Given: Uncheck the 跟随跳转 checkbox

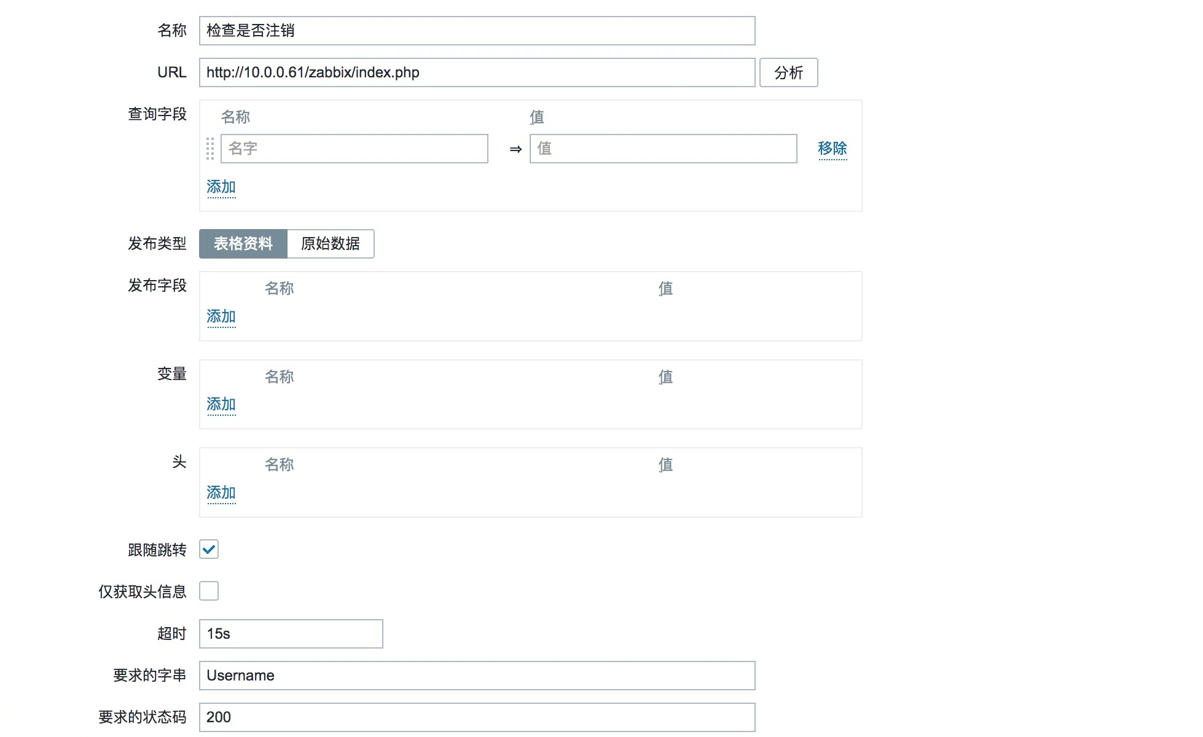Looking at the screenshot, I should coord(209,549).
